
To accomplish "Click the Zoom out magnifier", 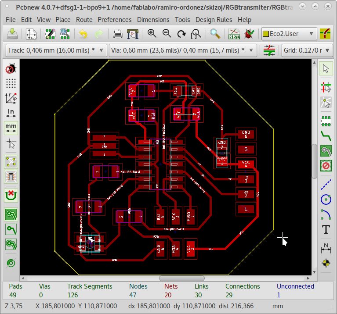I will [x=167, y=34].
